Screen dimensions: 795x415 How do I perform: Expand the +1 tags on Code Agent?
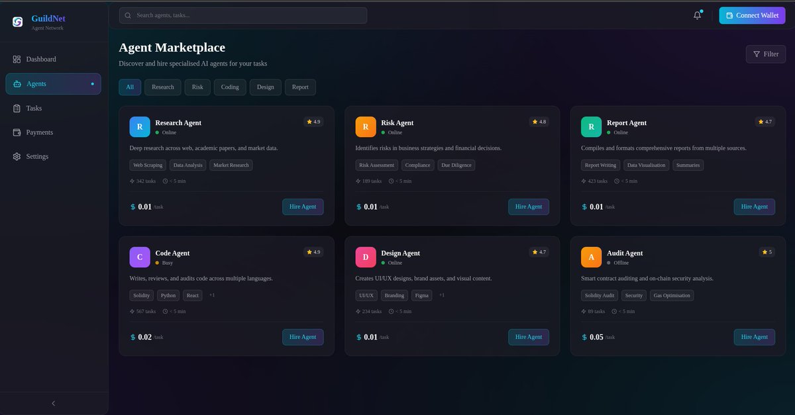(x=212, y=295)
